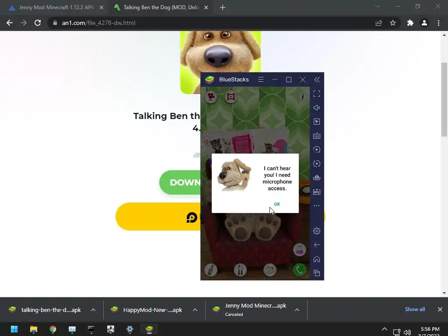This screenshot has height=336, width=448.
Task: Open BlueStacks settings gear
Action: click(x=317, y=231)
